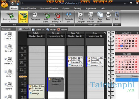Uncheck the Sally R. resource checkbox

[6, 34]
